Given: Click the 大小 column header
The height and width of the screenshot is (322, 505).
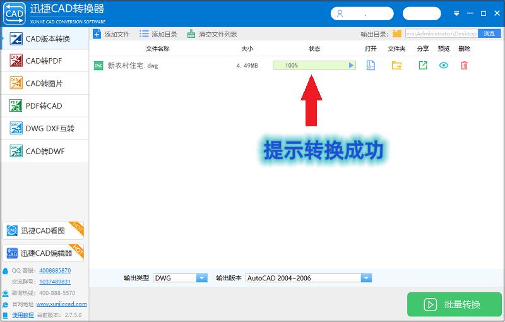Looking at the screenshot, I should point(247,49).
